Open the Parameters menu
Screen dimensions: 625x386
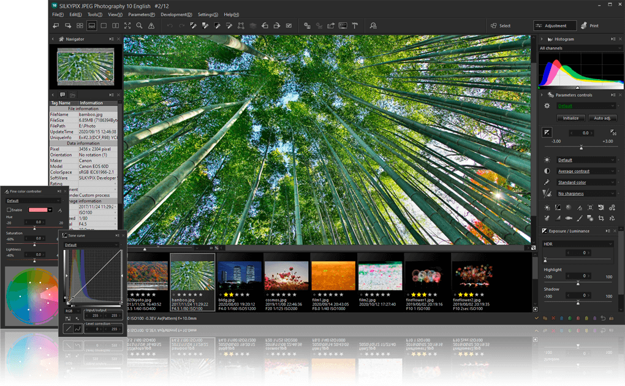(x=142, y=14)
